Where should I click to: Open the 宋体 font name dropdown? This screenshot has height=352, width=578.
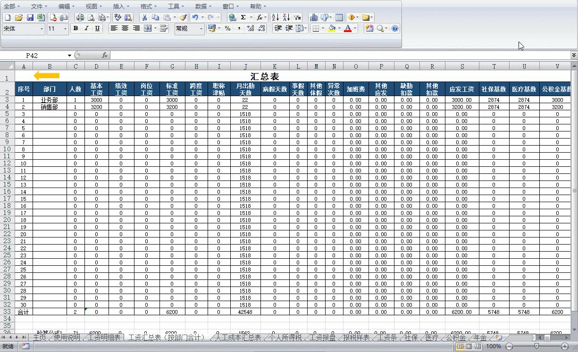(42, 29)
